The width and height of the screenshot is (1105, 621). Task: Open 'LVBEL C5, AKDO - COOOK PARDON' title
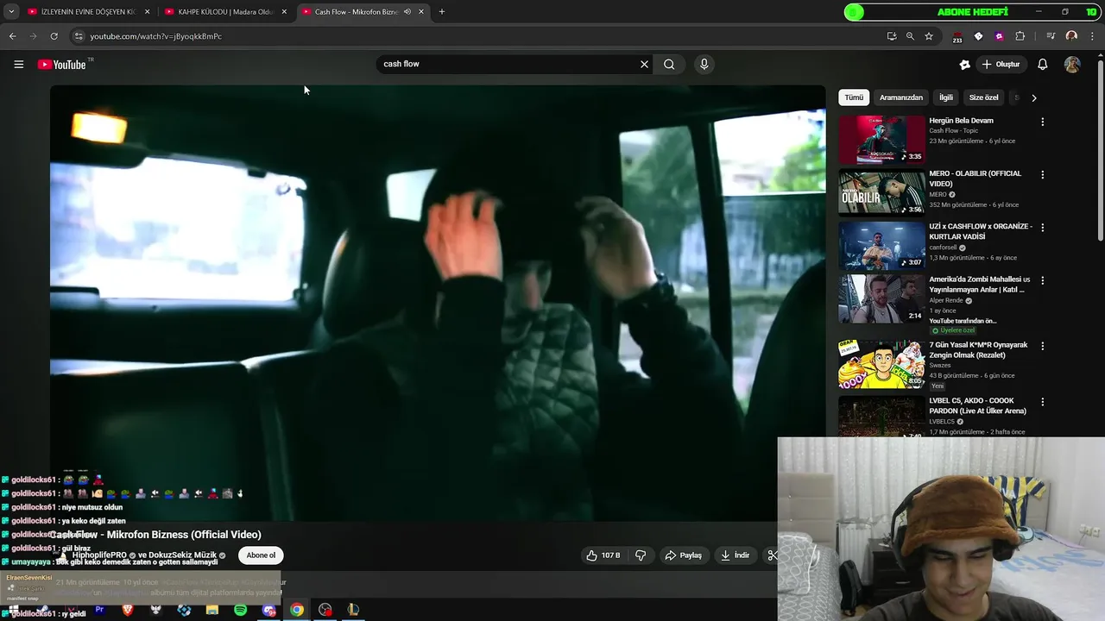point(980,405)
